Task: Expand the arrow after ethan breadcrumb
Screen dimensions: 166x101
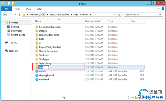Action: click(x=90, y=15)
